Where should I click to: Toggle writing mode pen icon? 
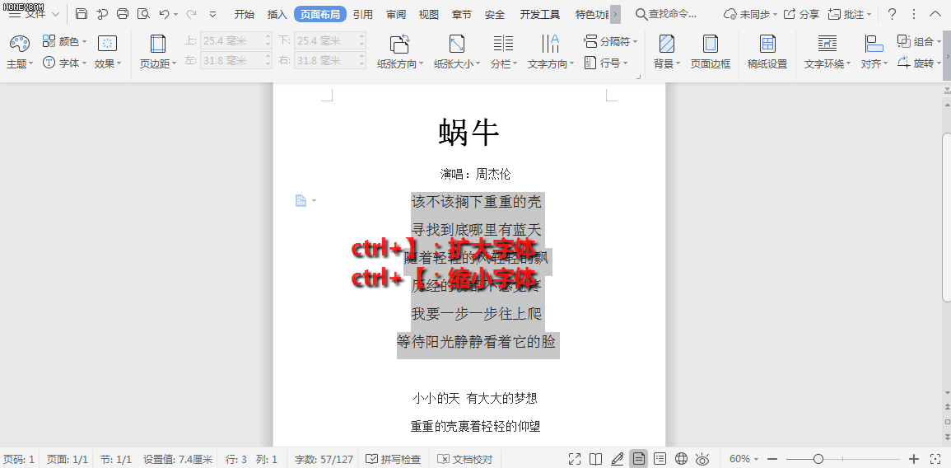coord(618,459)
